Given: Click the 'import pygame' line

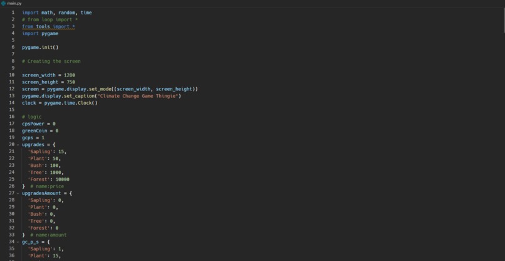Looking at the screenshot, I should (40, 33).
